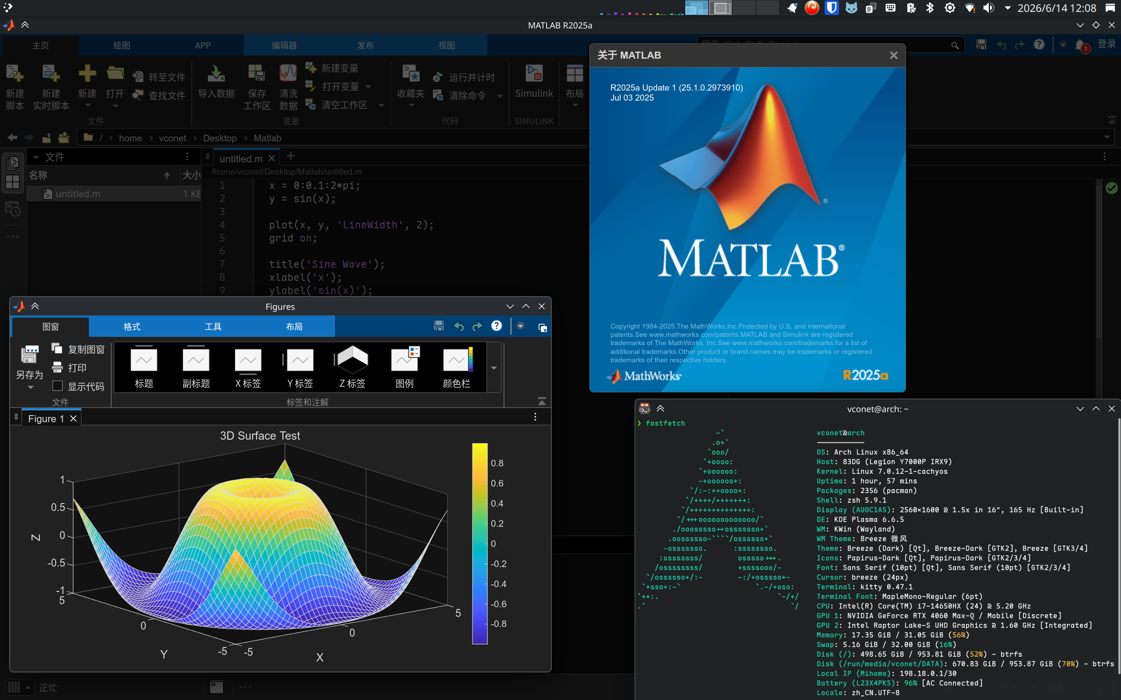Image resolution: width=1121 pixels, height=700 pixels.
Task: Open the address bar path dropdown
Action: [1107, 137]
